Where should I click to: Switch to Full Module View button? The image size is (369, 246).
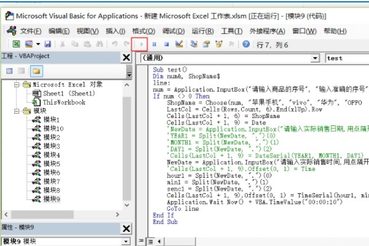pyautogui.click(x=151, y=242)
